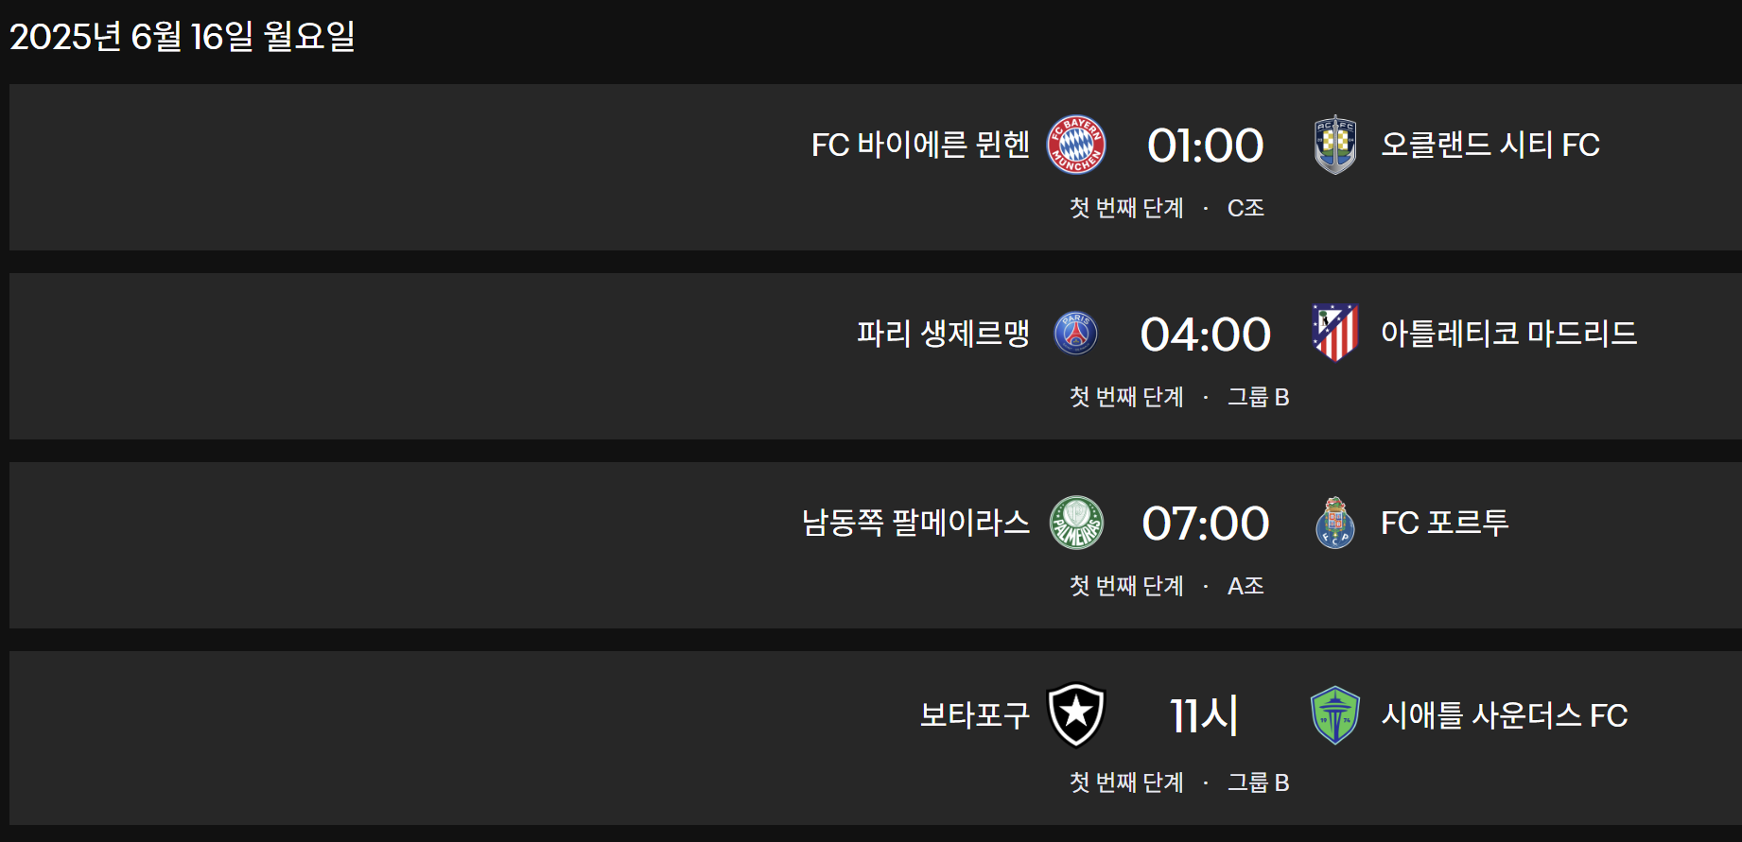Image resolution: width=1742 pixels, height=842 pixels.
Task: Click the C조 group label
Action: [x=1244, y=208]
